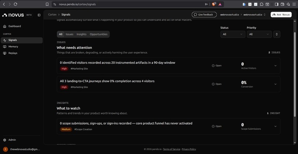Open the webnovastudio workspace switcher
The image size is (298, 154).
tap(254, 15)
